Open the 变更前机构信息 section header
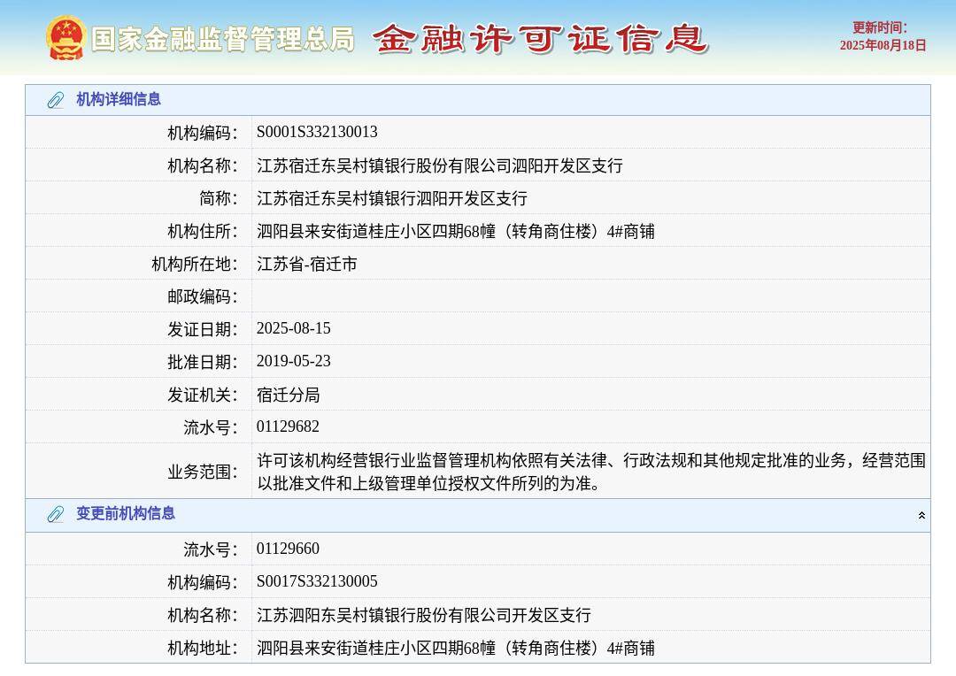The height and width of the screenshot is (676, 956). tap(478, 515)
